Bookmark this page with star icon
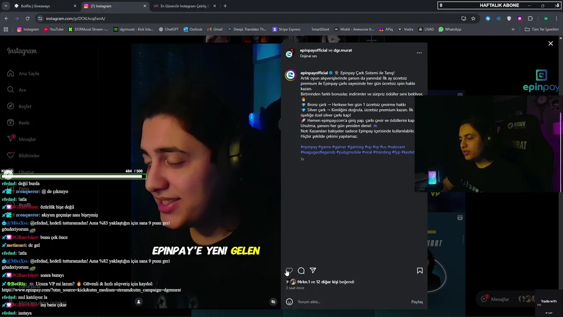 click(473, 18)
